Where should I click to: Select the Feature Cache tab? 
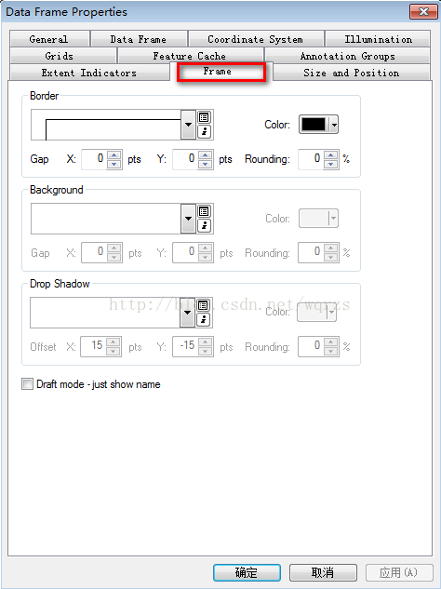point(191,56)
